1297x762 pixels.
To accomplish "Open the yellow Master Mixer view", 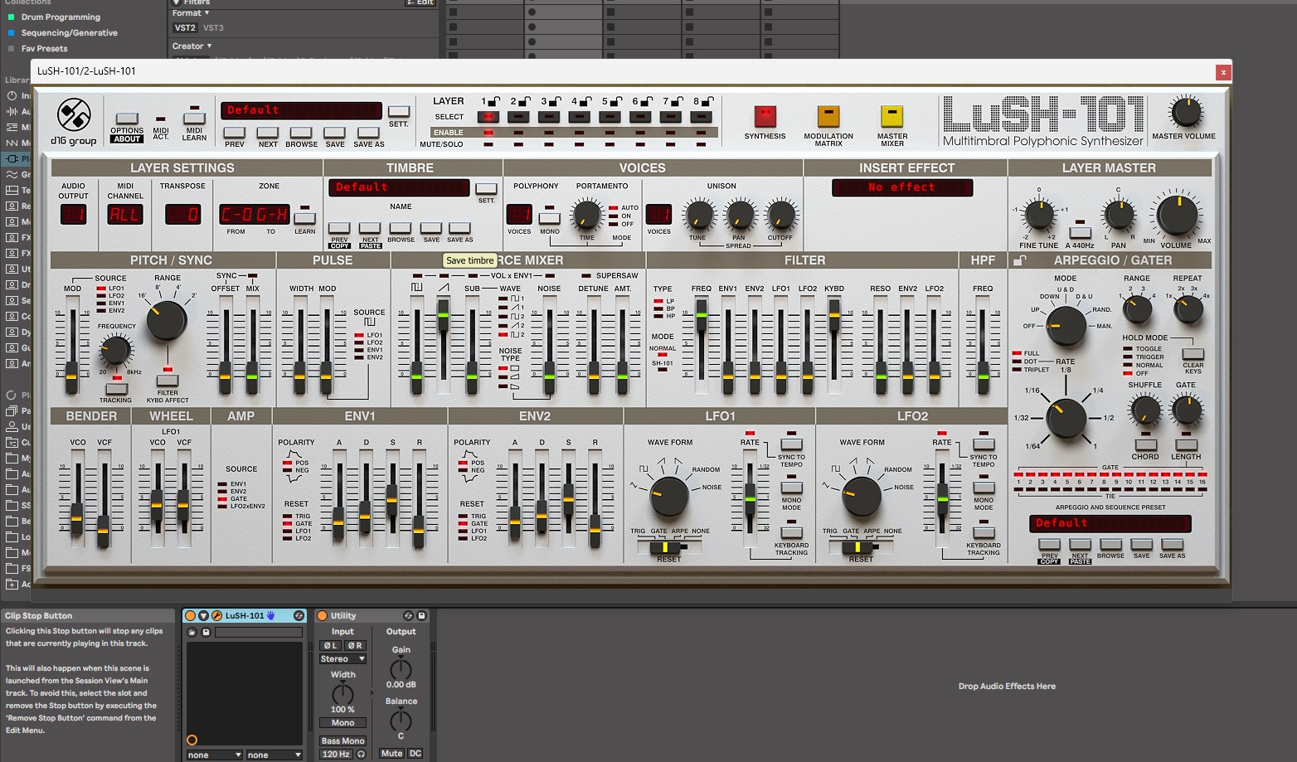I will click(891, 116).
